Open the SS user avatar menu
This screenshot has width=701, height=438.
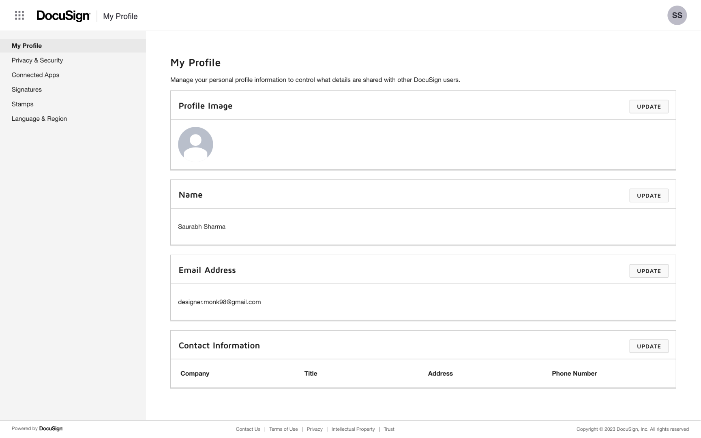coord(677,15)
